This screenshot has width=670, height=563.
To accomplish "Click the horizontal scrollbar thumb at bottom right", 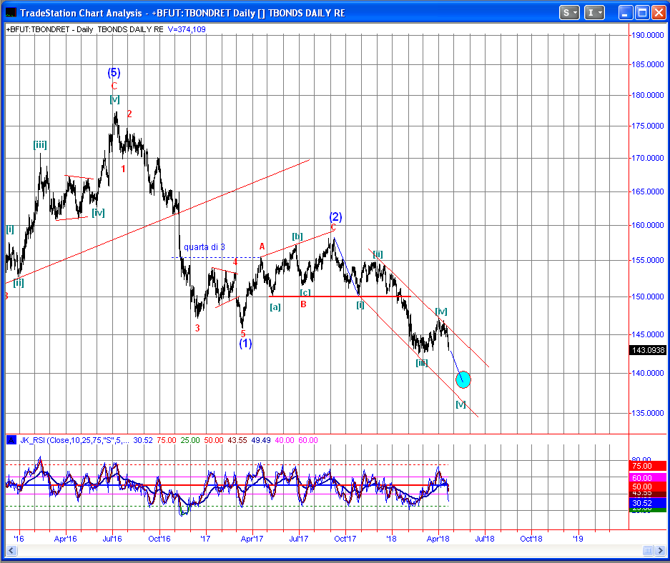I will [649, 551].
